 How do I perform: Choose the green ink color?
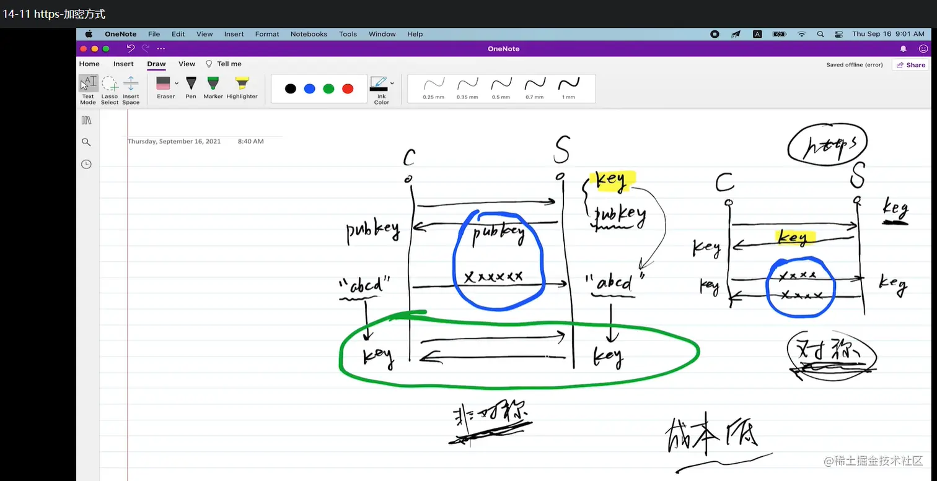point(328,89)
